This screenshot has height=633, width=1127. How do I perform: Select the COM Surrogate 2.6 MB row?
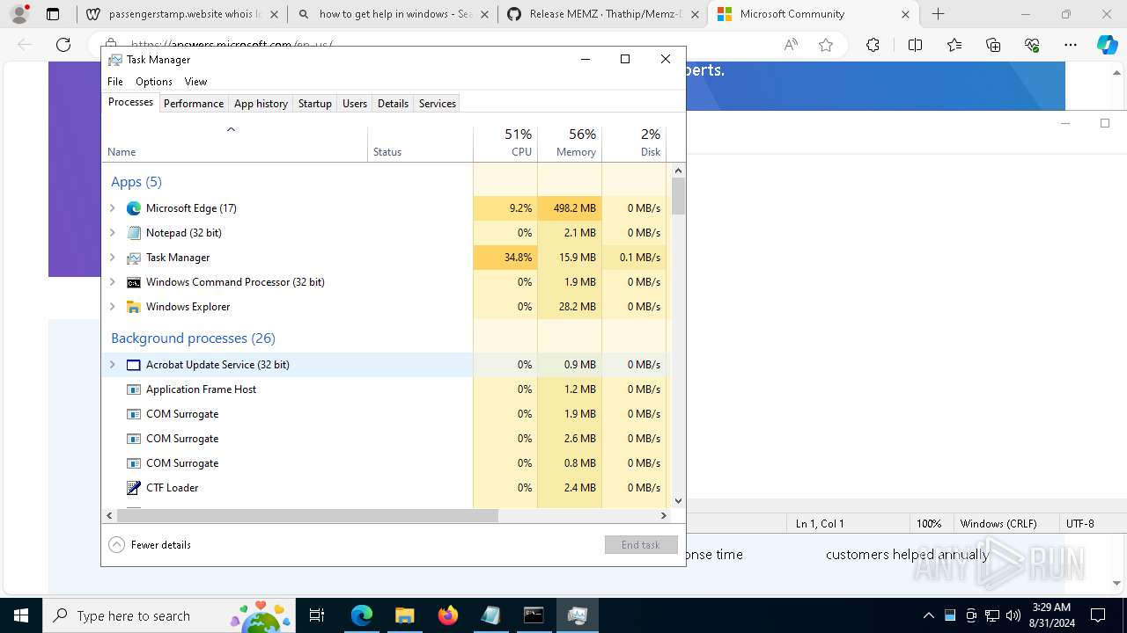384,439
